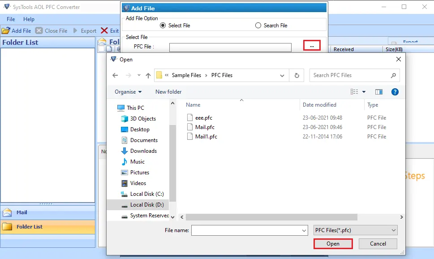Create a New folder
Screen dimensions: 434x259
[x=168, y=92]
